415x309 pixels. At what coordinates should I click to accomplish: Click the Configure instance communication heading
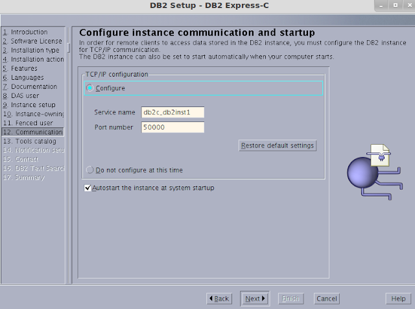197,32
